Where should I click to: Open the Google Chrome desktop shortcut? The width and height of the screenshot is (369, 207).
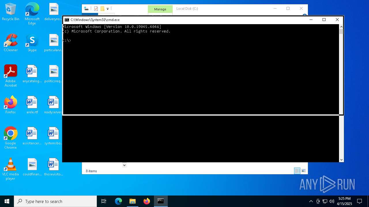coord(11,138)
